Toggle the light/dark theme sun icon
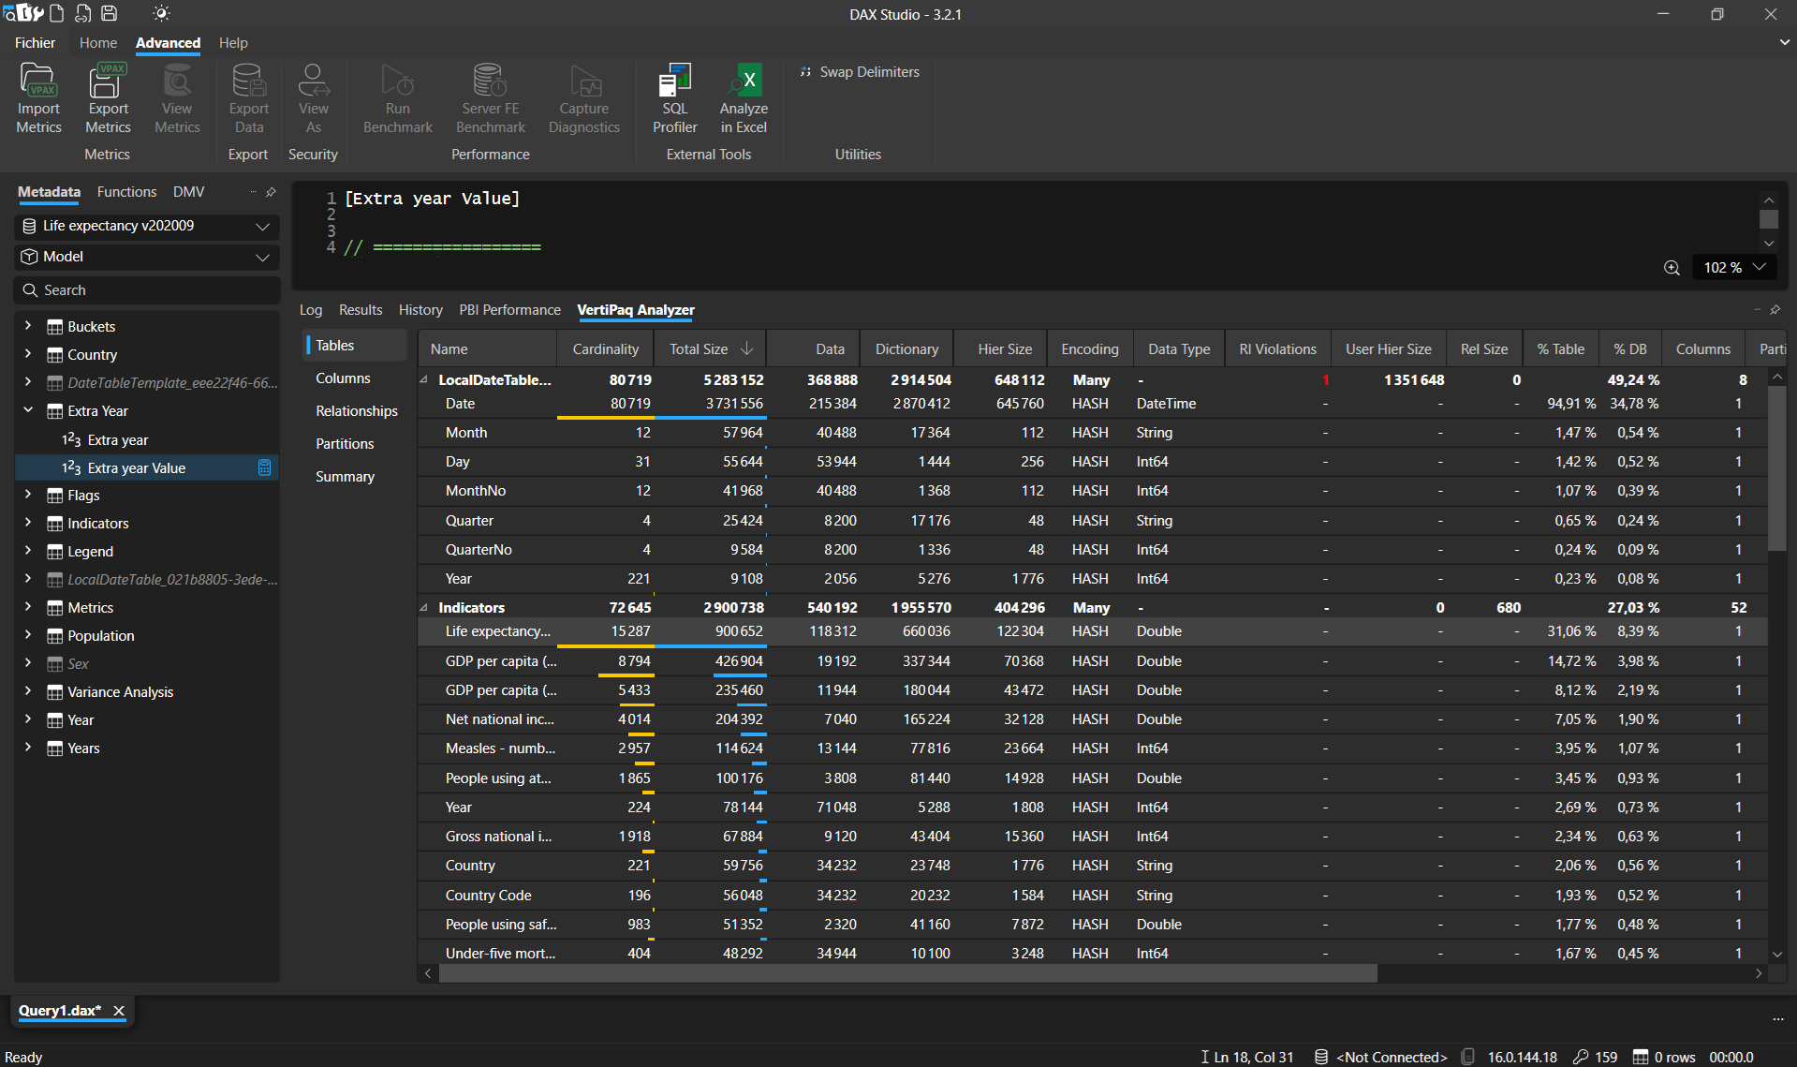 click(161, 13)
